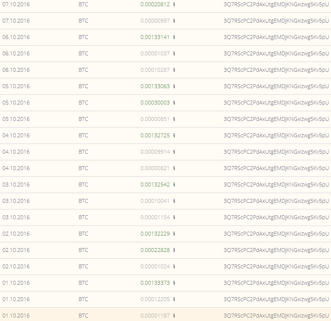Click amount 0.00001037
Screen dimensions: 331x321
155,53
